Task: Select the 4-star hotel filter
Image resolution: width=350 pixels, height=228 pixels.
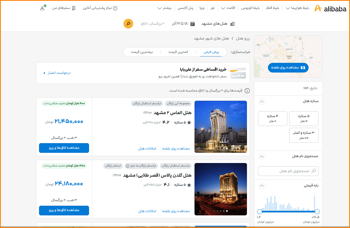Action: (273, 118)
